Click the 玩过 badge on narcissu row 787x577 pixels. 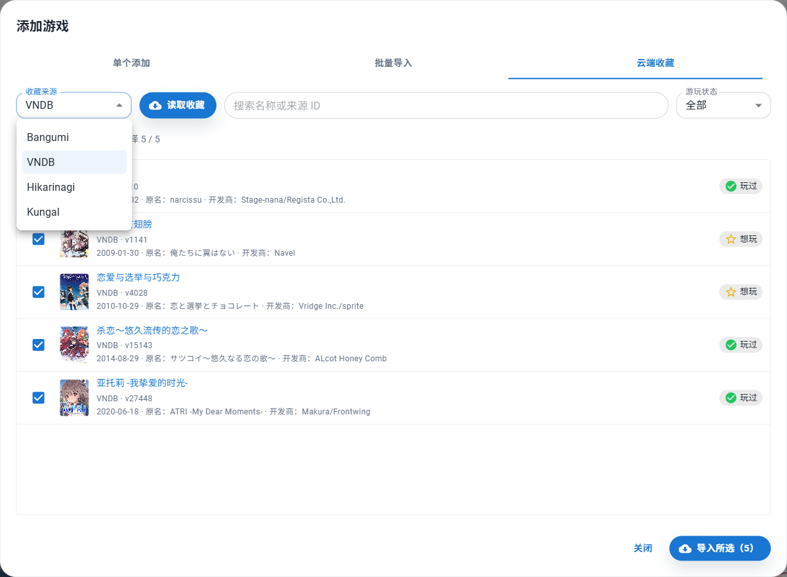coord(740,186)
